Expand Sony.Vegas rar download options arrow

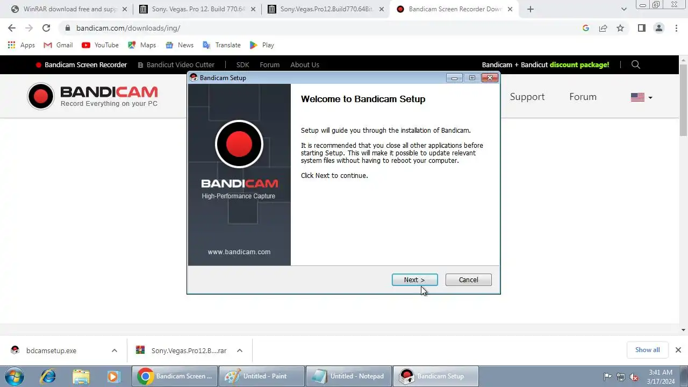[240, 350]
